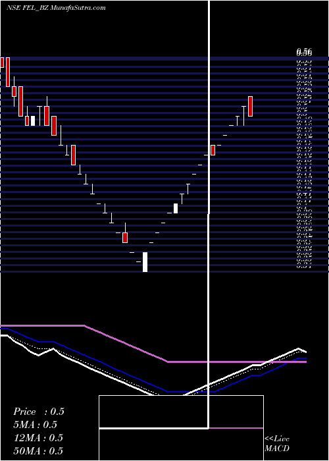Image resolution: width=329 pixels, height=461 pixels.
Task: Click the 0.56 top price axis label
Action: (304, 53)
